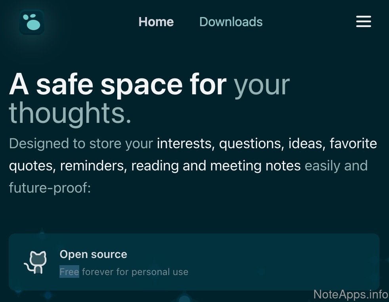
Task: Click the word "favorite" in the description
Action: (353, 143)
